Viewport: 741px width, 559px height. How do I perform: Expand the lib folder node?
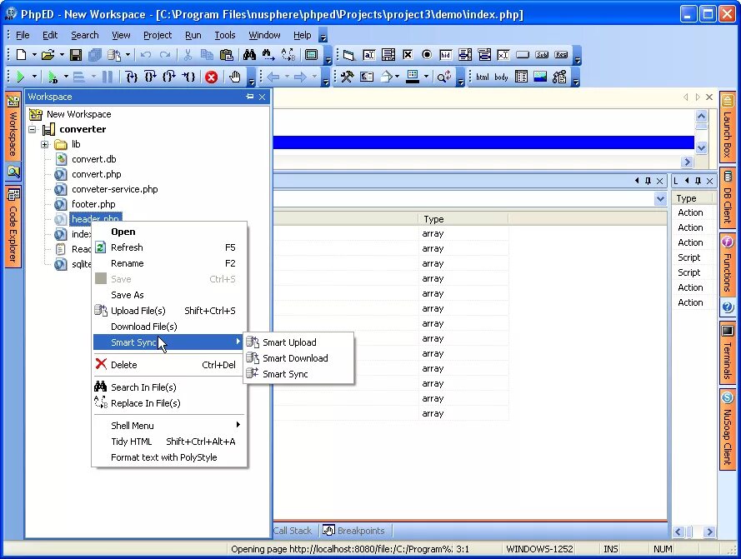[x=44, y=144]
